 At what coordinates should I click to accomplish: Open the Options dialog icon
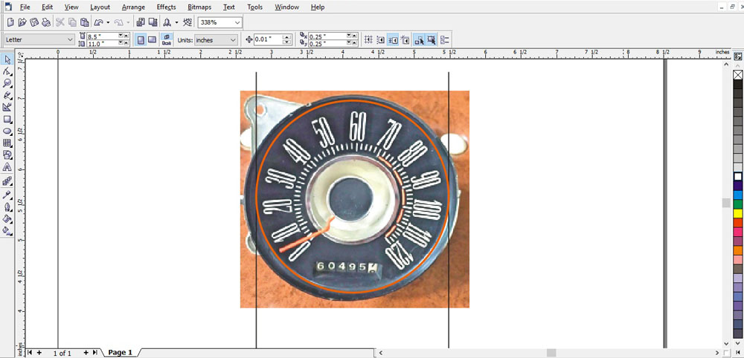coord(445,40)
